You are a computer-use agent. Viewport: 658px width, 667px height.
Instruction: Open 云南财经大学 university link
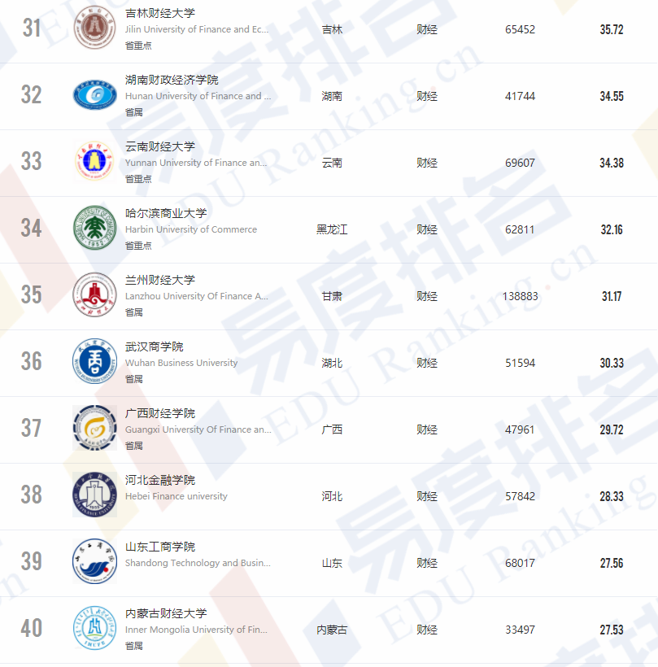(160, 147)
